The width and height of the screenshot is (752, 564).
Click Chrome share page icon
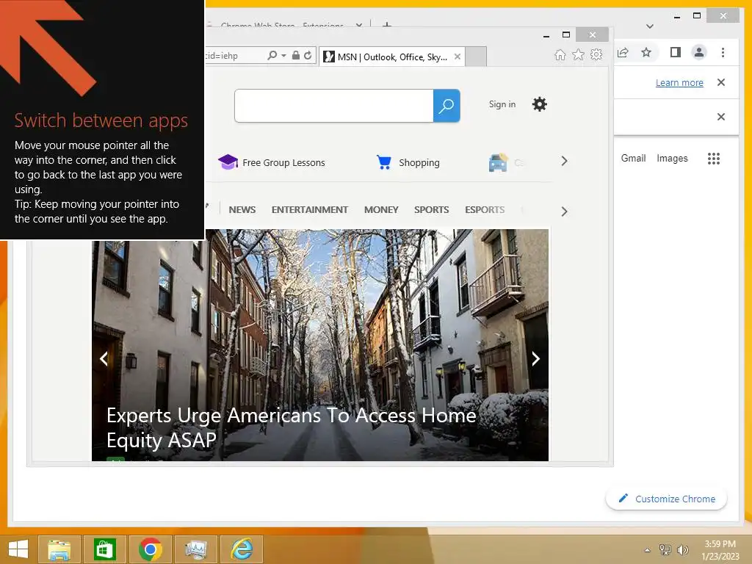point(623,52)
